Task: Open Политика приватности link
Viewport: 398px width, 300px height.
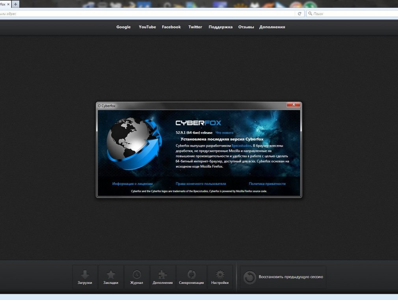Action: (267, 184)
